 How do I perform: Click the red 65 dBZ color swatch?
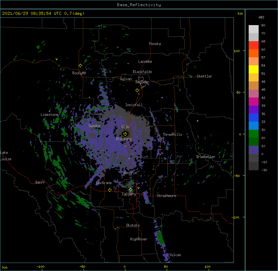click(x=253, y=45)
